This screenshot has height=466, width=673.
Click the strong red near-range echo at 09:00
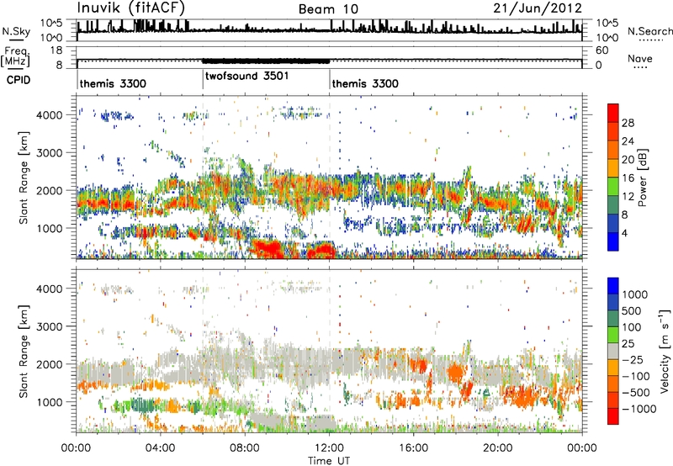pyautogui.click(x=268, y=249)
